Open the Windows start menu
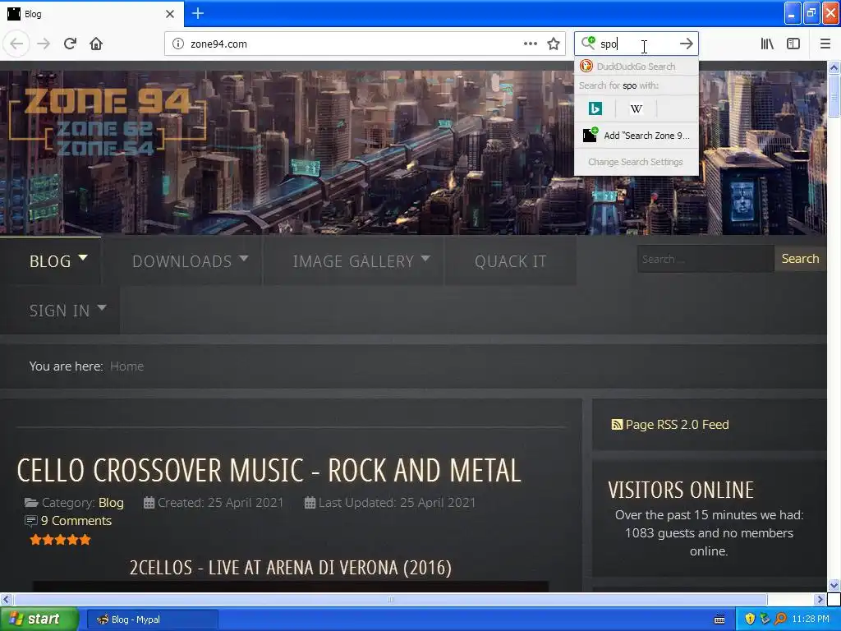This screenshot has height=631, width=841. tap(39, 619)
